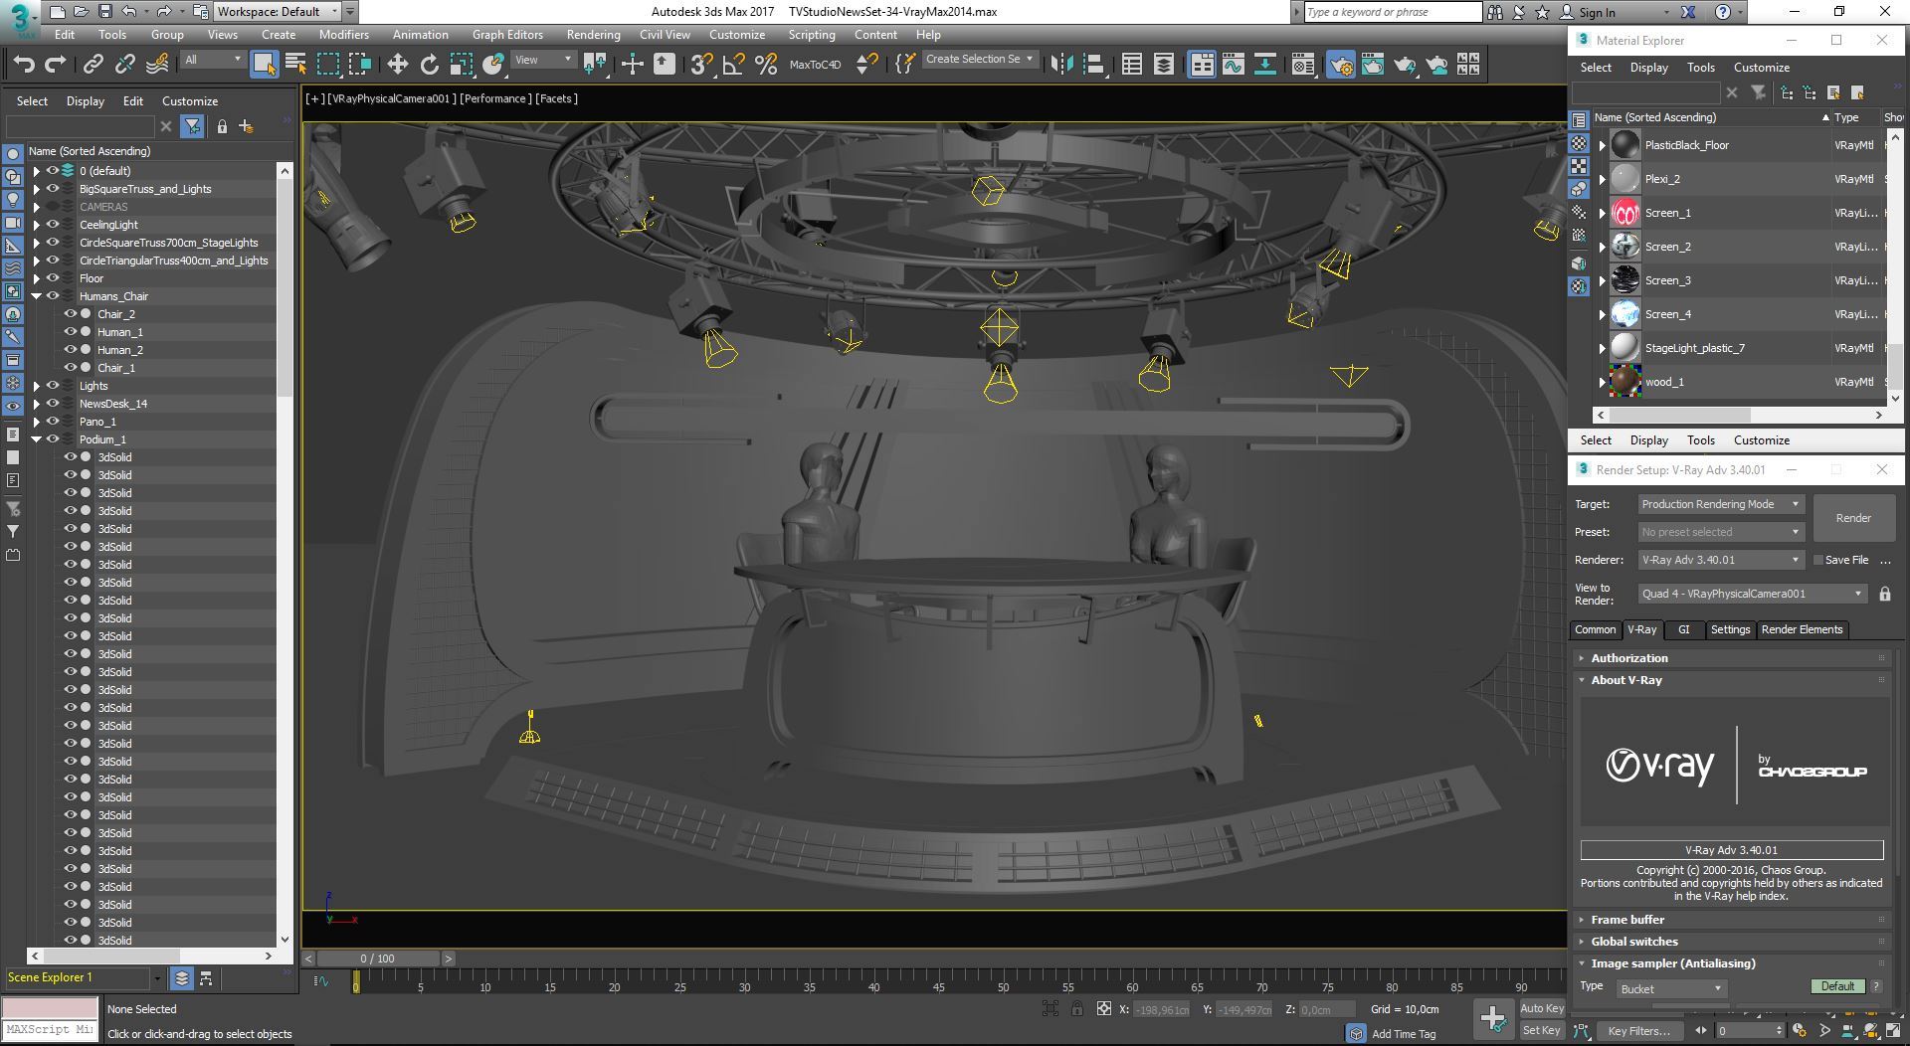Expand the Global switches rollout
This screenshot has height=1046, width=1910.
[x=1634, y=942]
